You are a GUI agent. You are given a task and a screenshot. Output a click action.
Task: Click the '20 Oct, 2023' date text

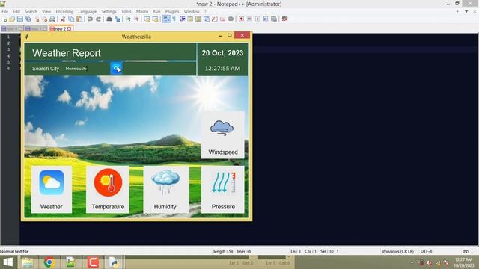[222, 53]
